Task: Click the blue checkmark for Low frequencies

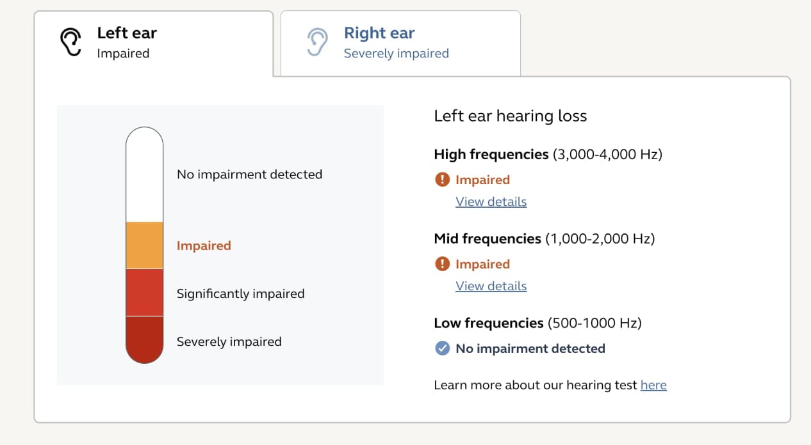Action: (442, 348)
